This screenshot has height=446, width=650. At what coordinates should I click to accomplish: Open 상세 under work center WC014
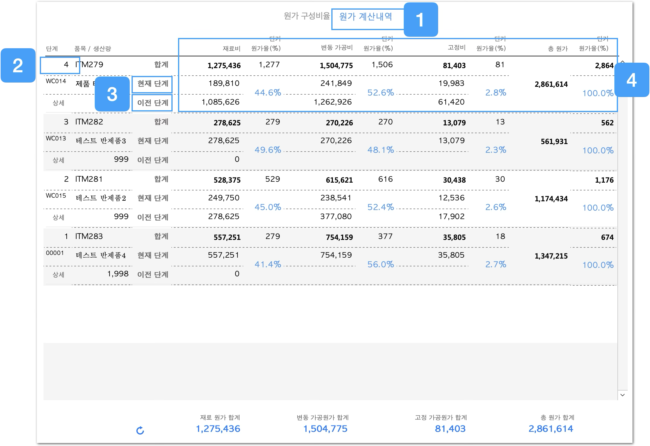point(59,103)
